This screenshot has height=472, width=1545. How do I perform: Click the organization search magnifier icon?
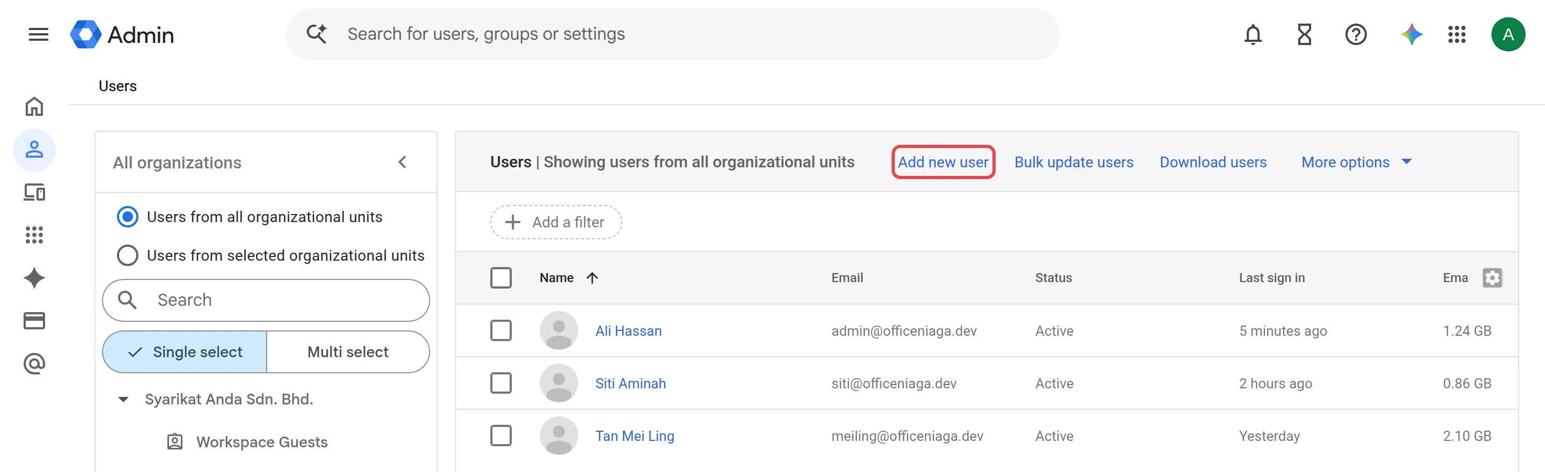point(127,300)
